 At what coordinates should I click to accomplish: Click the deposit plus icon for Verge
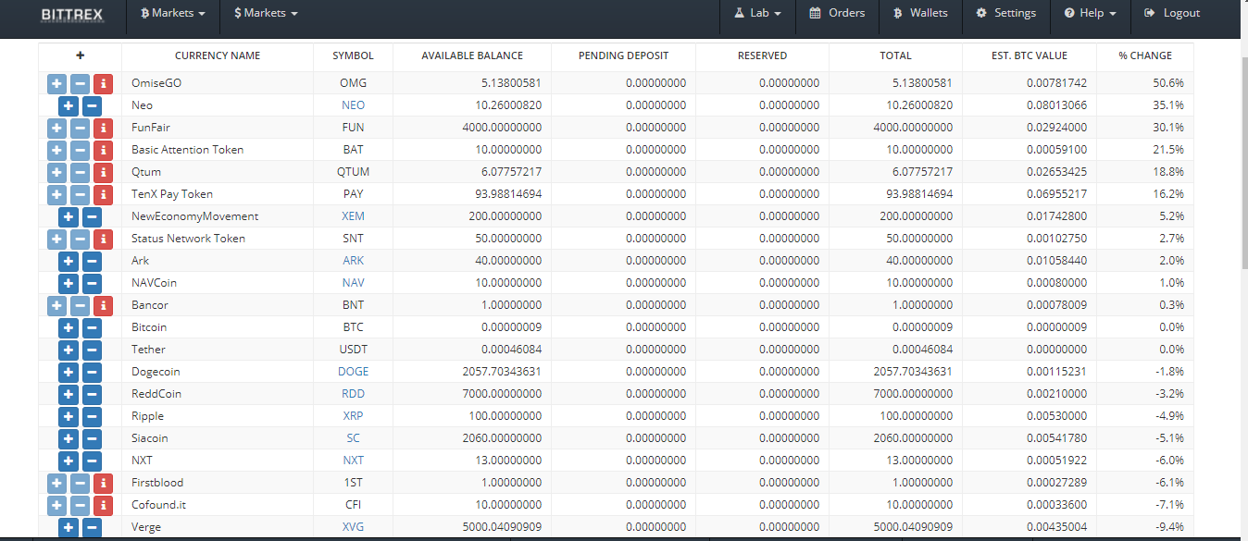pos(68,527)
